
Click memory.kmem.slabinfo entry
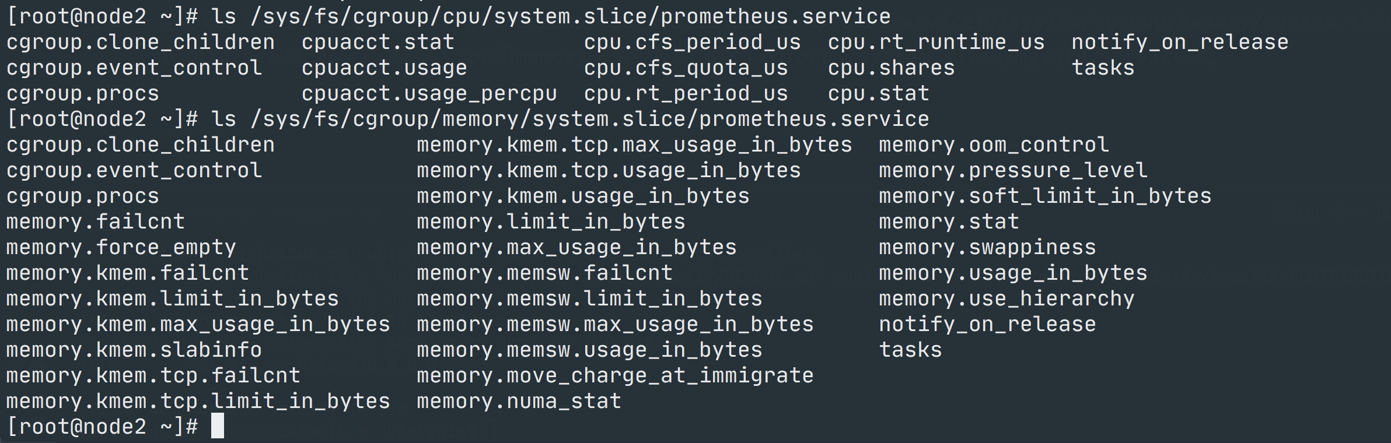134,350
